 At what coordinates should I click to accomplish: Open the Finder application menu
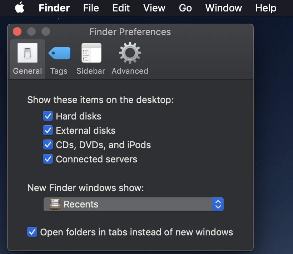point(54,8)
